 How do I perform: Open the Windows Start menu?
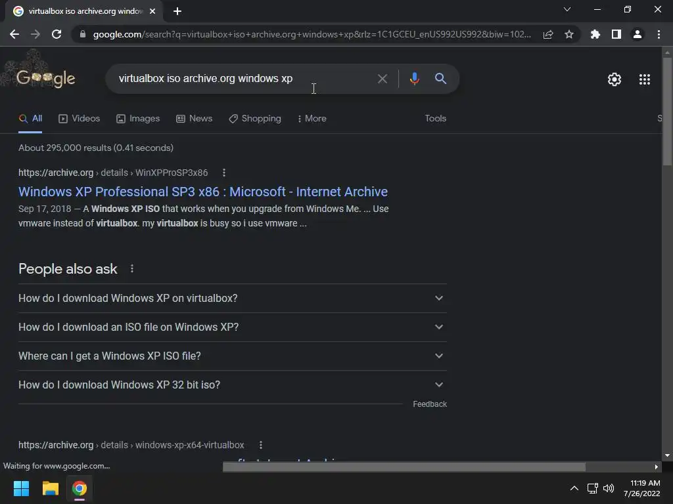[x=21, y=488]
